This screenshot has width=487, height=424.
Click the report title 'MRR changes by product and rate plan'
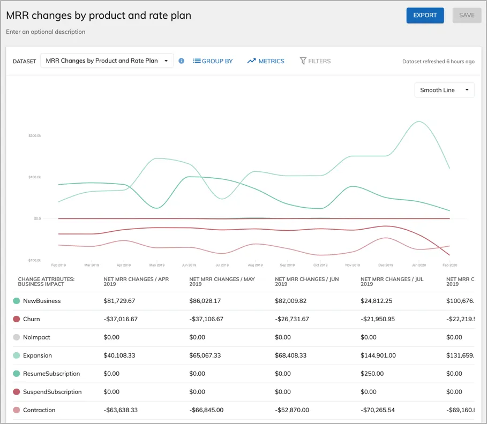tap(99, 16)
